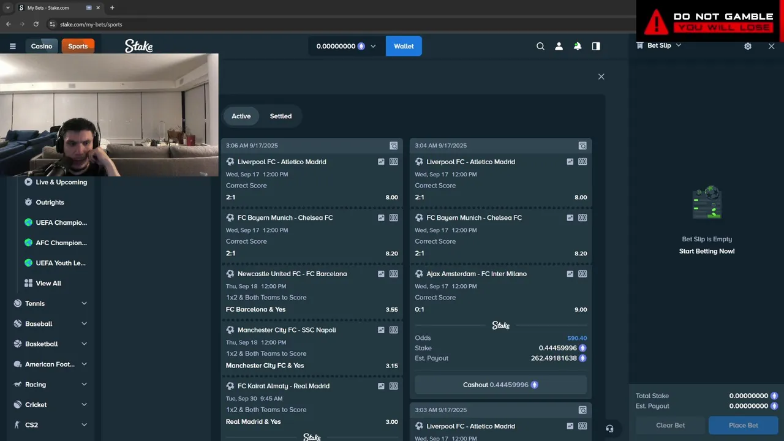
Task: Click 'Start Betting Now!' text
Action: click(x=707, y=251)
